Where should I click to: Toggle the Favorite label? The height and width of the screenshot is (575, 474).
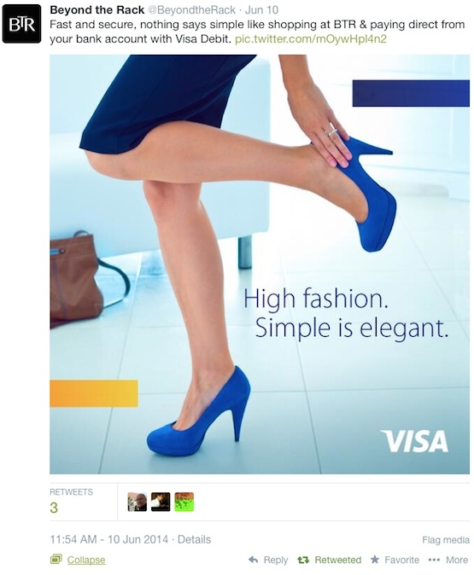pos(401,560)
